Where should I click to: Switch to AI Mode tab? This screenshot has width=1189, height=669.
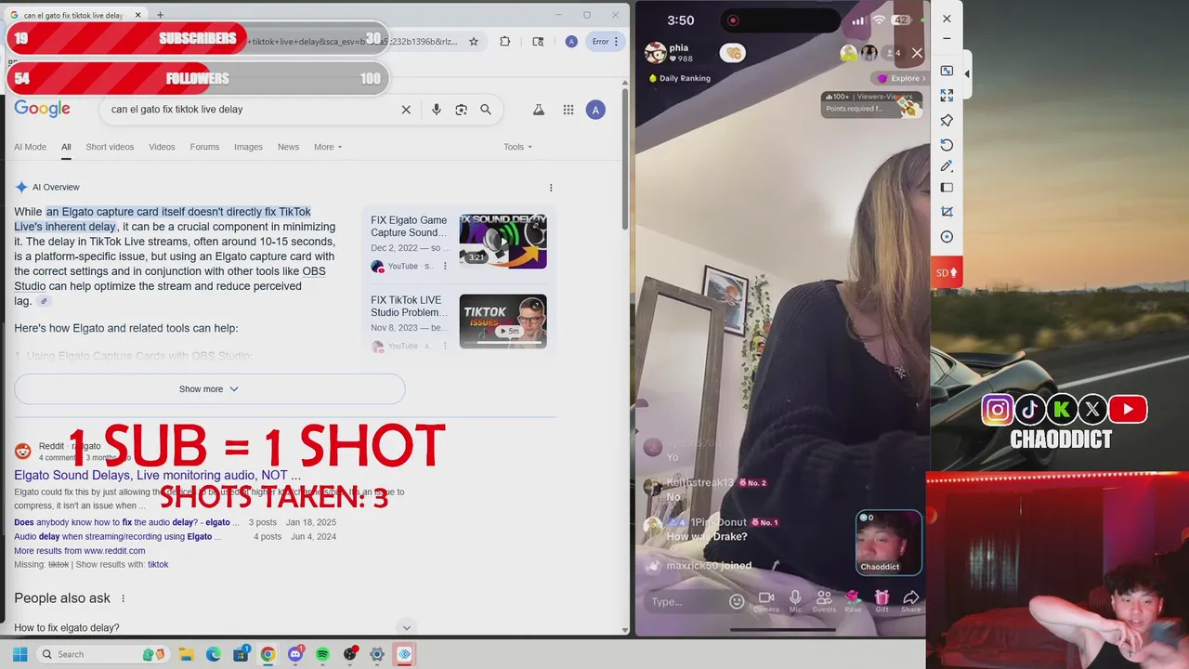click(x=30, y=147)
